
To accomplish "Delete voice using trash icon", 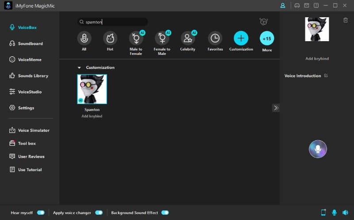I will [x=346, y=20].
